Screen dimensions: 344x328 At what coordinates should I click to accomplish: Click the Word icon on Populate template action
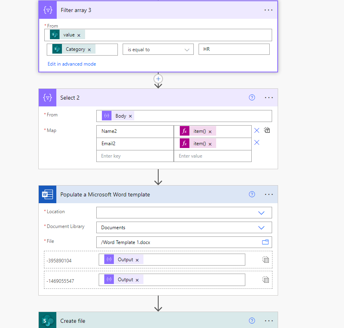[x=48, y=194]
